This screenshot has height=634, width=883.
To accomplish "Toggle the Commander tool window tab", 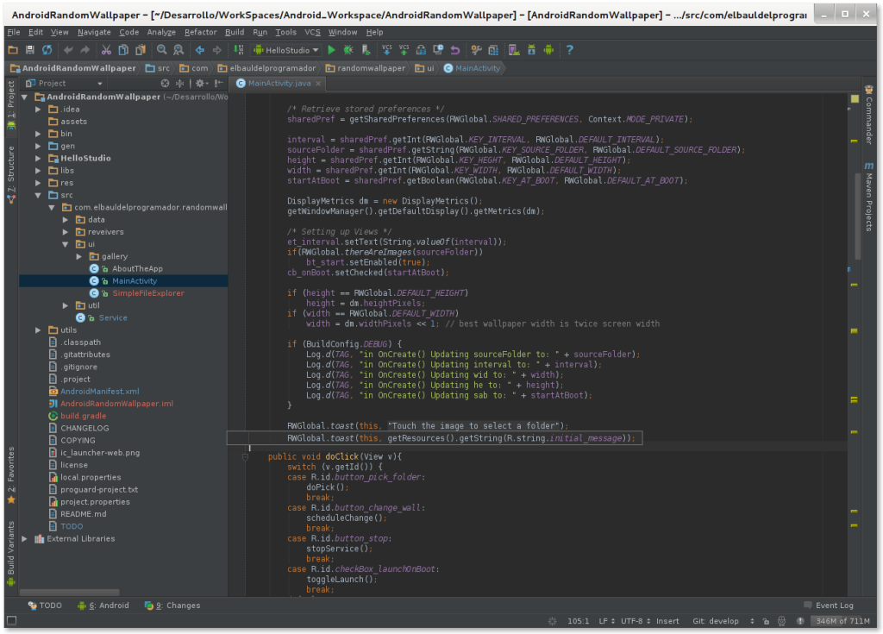I will (869, 115).
